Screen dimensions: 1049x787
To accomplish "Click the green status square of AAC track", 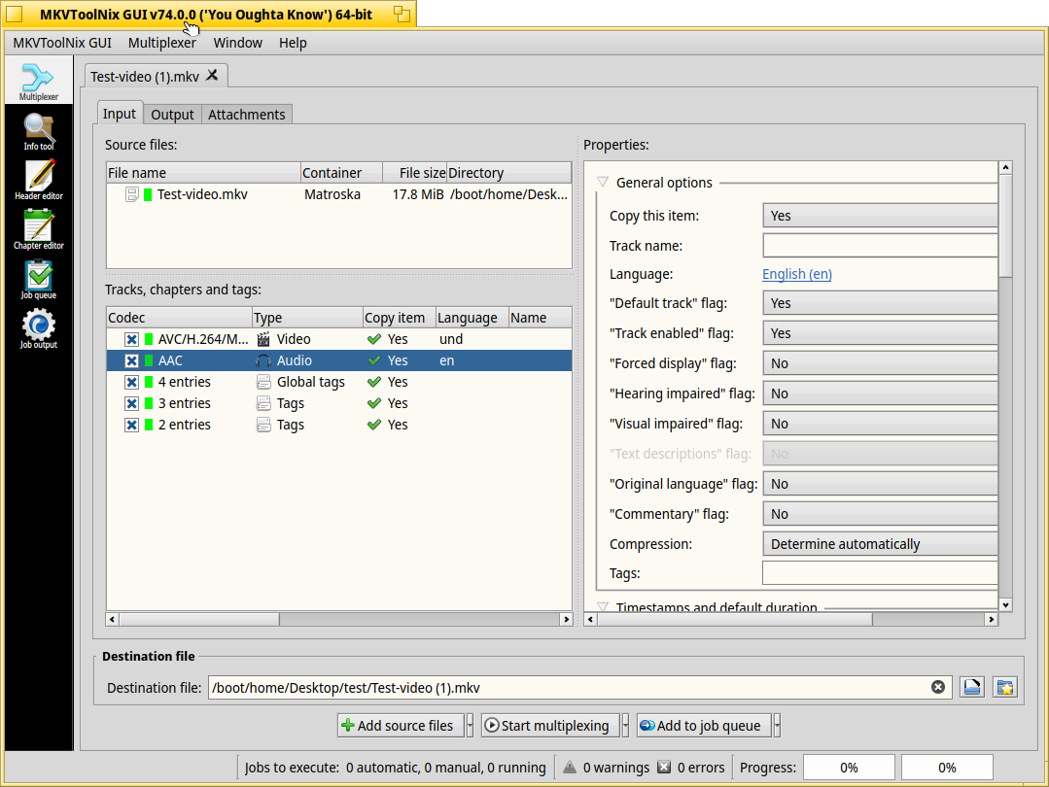I will point(149,360).
